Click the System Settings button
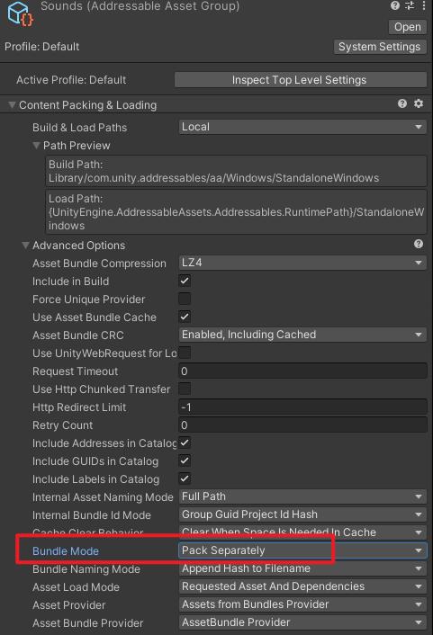The image size is (433, 635). 380,47
